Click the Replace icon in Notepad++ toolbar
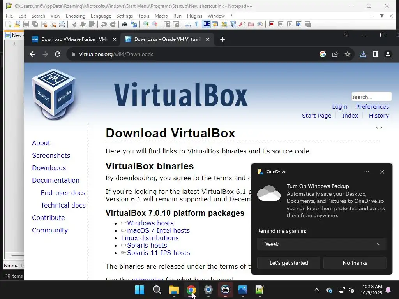Screen dimensions: 399x299 (x=134, y=24)
